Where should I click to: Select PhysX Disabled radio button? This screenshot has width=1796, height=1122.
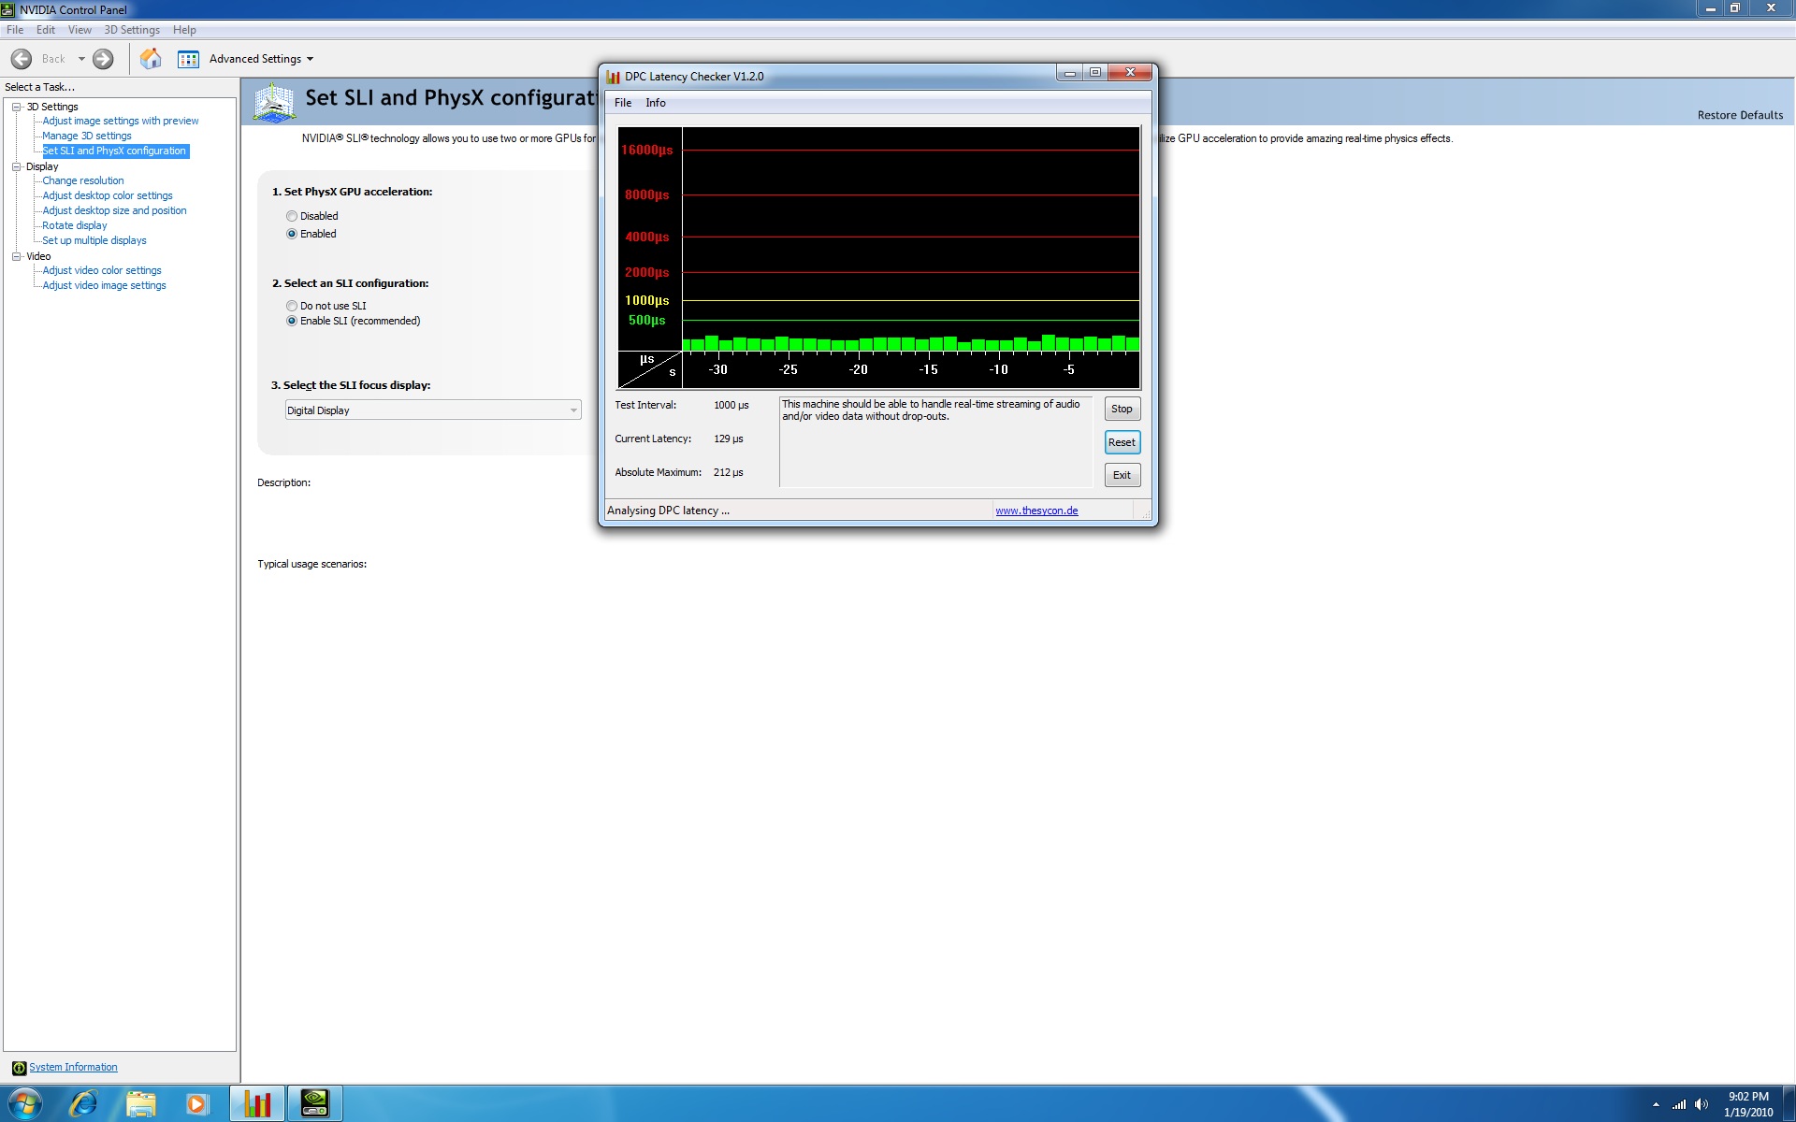click(x=292, y=216)
